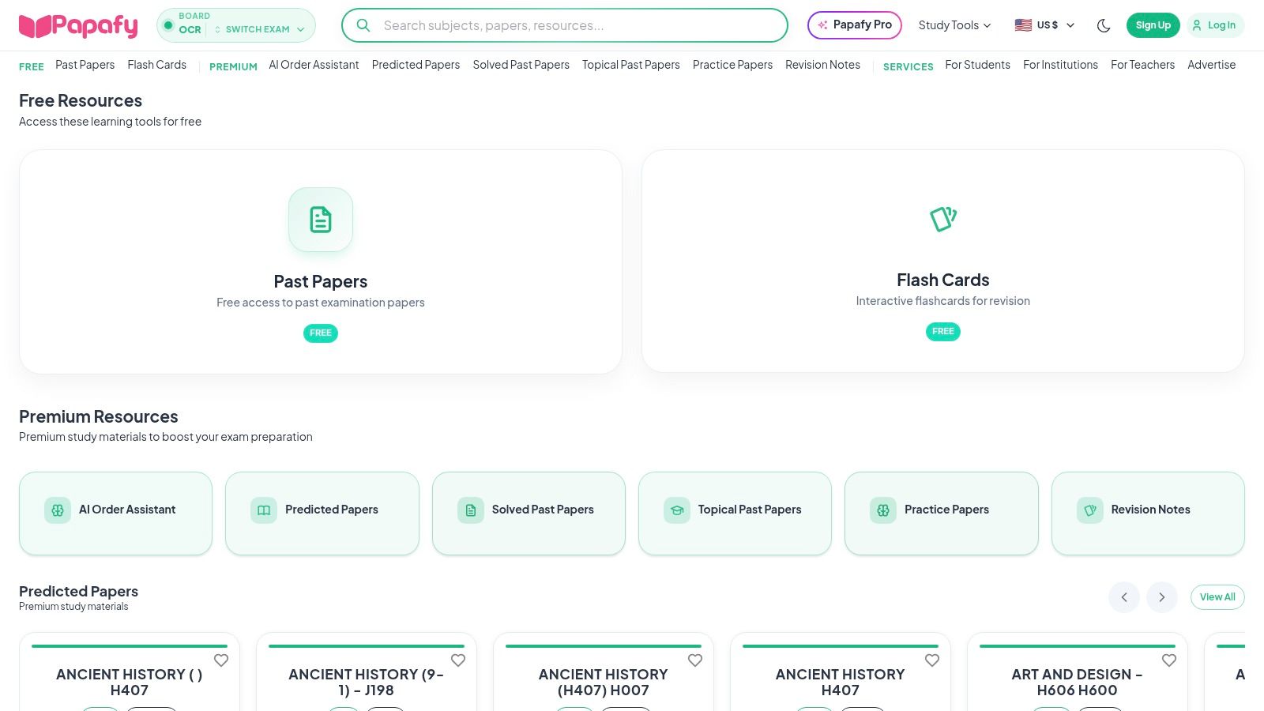The height and width of the screenshot is (711, 1264).
Task: Visit the For Institutions services link
Action: click(x=1060, y=65)
